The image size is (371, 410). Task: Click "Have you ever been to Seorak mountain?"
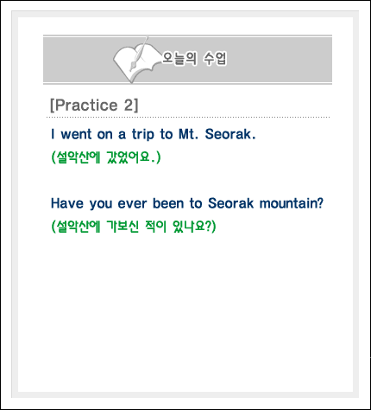coord(187,203)
